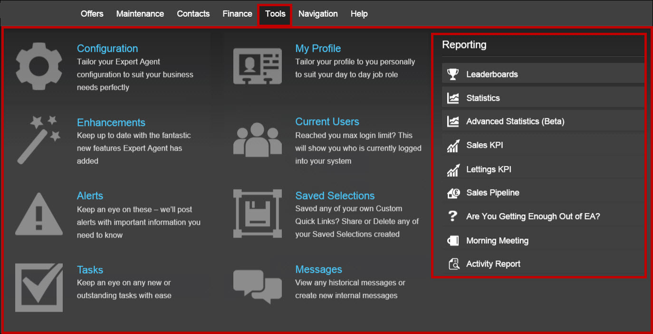Click the Sales Pipeline house icon

pos(453,193)
